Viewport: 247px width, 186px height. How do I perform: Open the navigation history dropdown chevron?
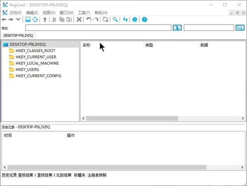click(x=18, y=19)
